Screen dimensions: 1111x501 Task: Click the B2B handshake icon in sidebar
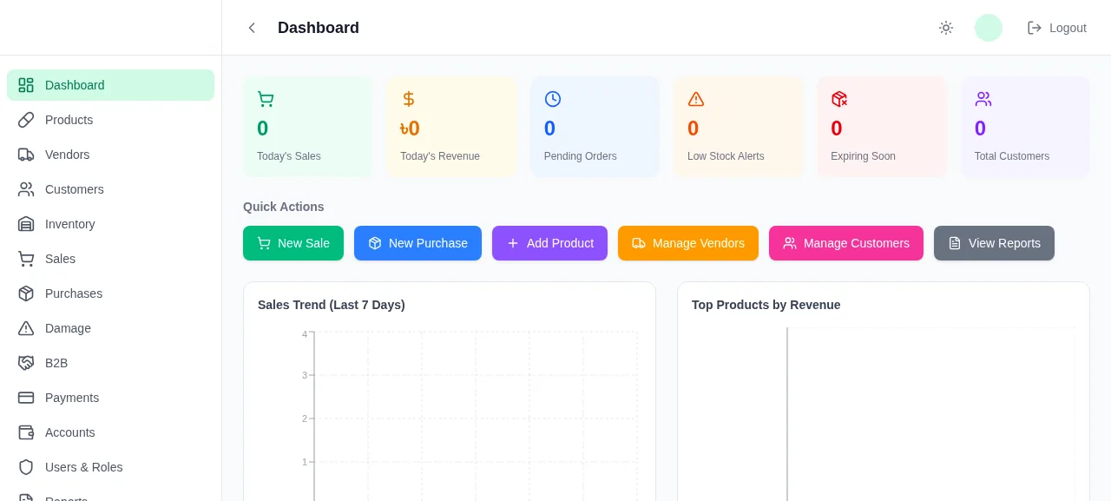click(26, 363)
